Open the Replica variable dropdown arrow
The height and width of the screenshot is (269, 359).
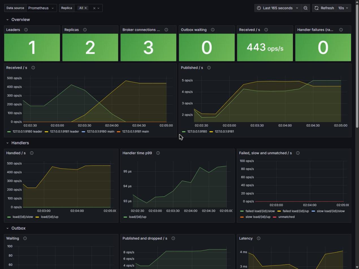click(98, 8)
